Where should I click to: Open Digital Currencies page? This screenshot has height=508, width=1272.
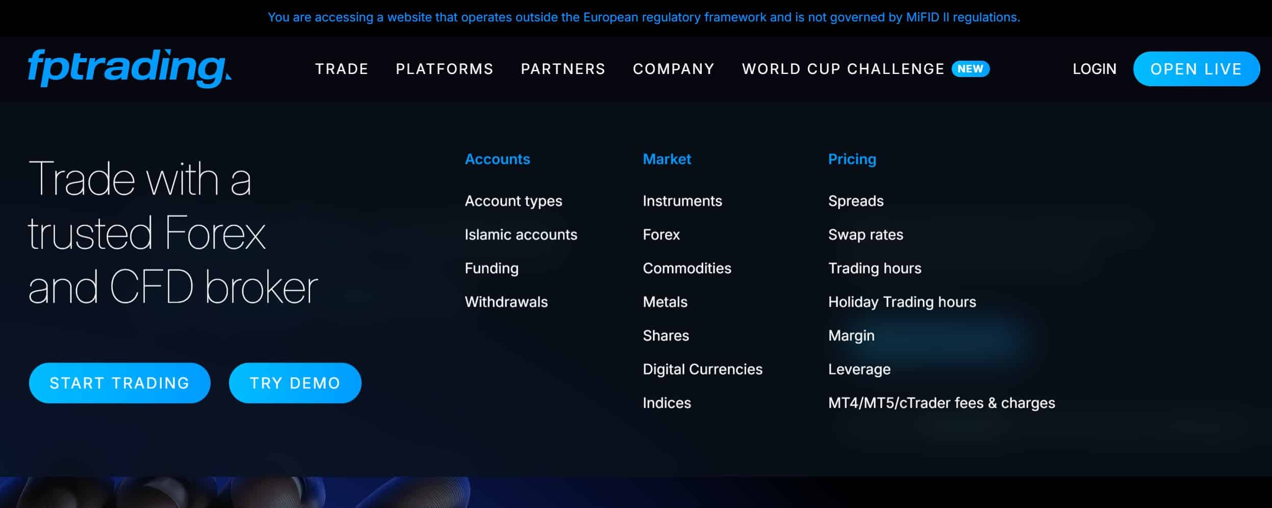pos(703,369)
